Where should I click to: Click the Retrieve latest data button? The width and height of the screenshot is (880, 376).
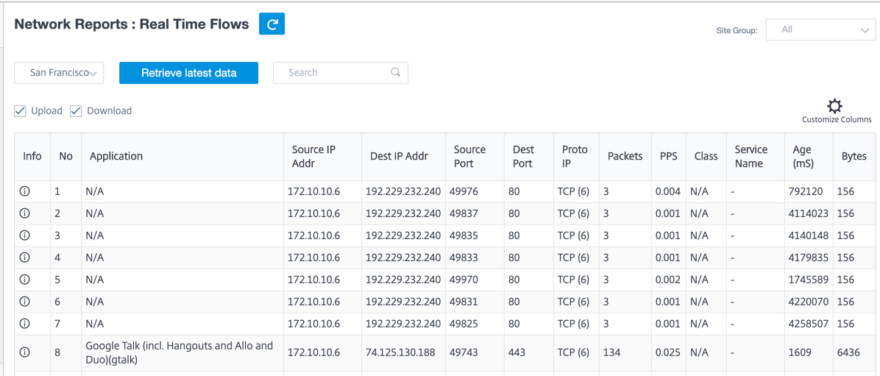coord(188,73)
